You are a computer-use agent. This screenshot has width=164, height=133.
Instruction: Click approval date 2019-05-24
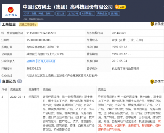coord(119,61)
